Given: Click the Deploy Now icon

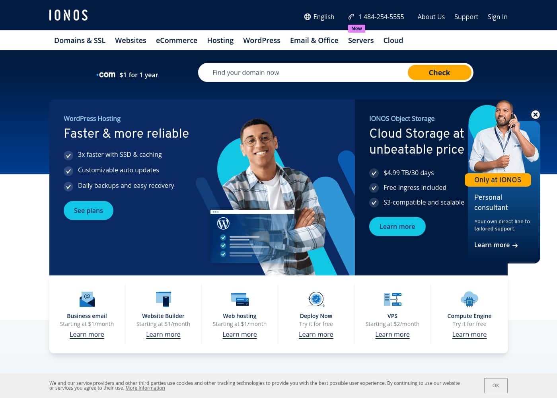Looking at the screenshot, I should (x=316, y=299).
